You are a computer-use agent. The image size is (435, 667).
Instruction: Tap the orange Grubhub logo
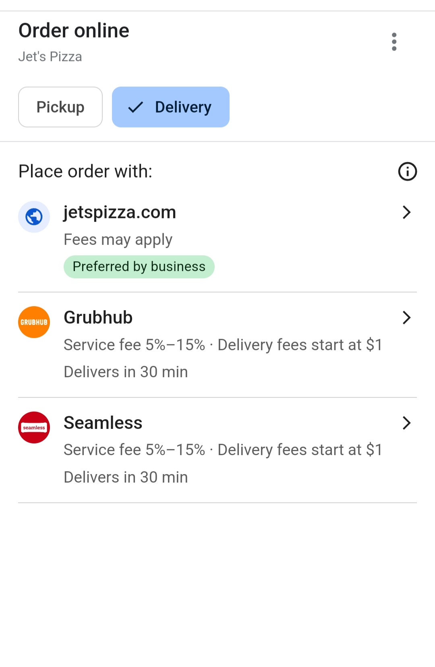(34, 322)
